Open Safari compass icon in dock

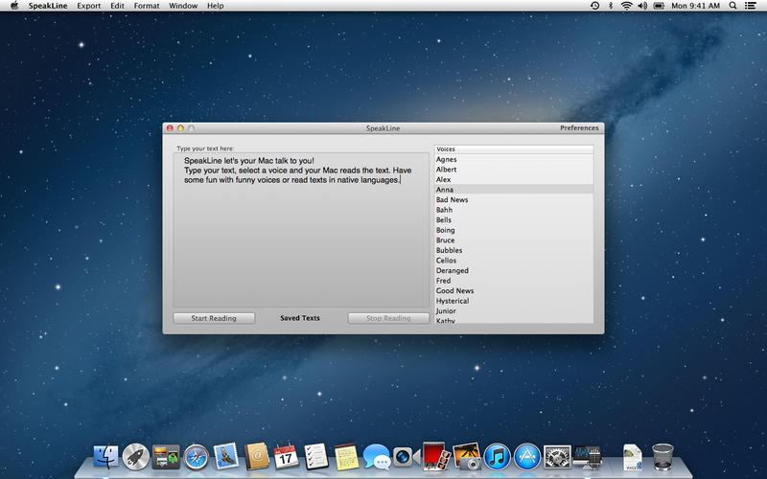196,458
